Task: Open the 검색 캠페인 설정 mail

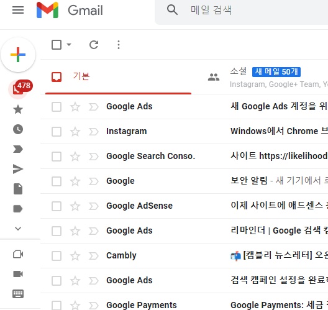Action: point(279,280)
